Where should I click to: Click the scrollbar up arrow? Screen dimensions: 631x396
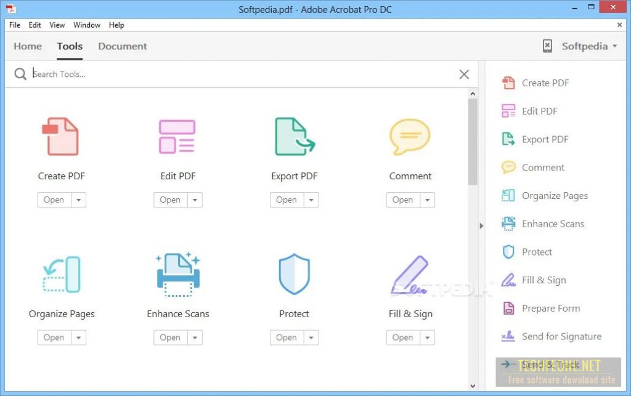[473, 94]
